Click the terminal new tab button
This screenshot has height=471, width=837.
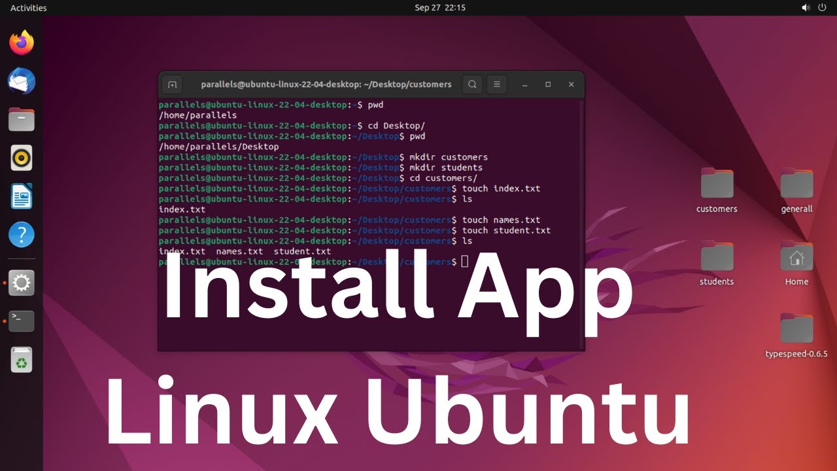172,84
